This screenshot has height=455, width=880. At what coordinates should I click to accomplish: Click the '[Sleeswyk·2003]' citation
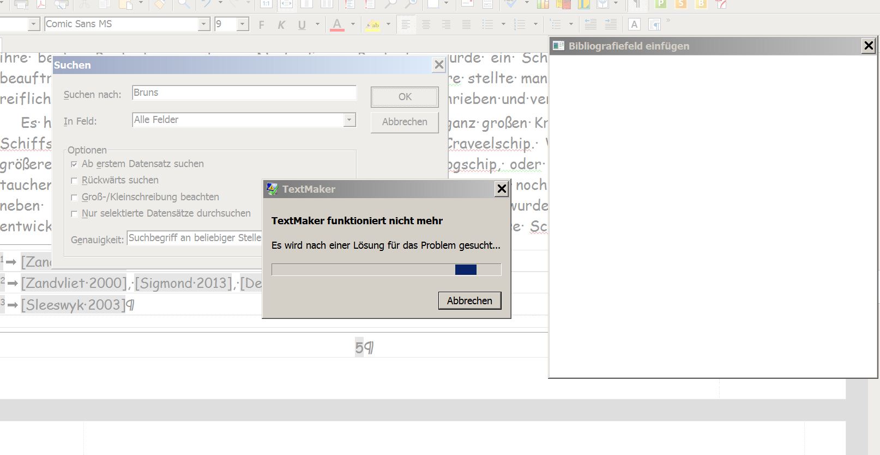[74, 305]
